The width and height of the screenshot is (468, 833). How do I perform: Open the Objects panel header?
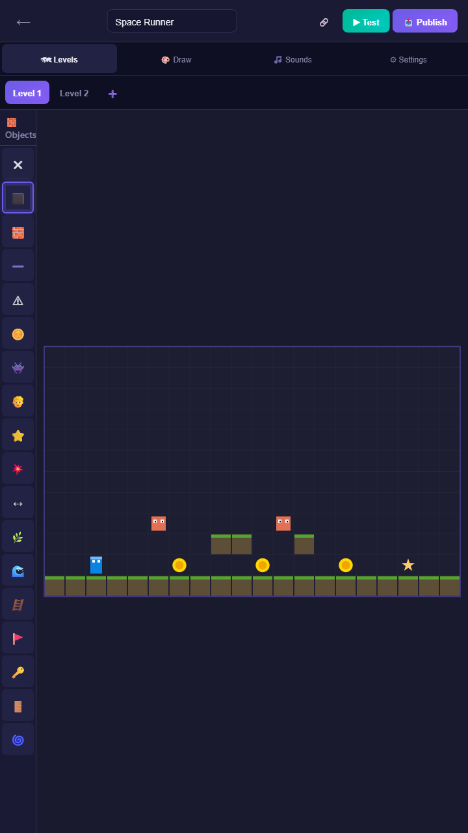coord(18,128)
